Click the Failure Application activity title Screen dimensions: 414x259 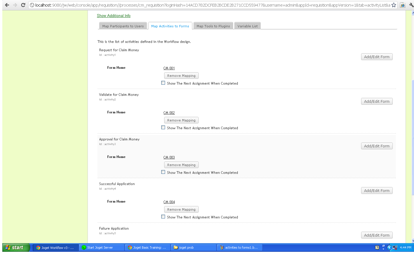tap(114, 228)
